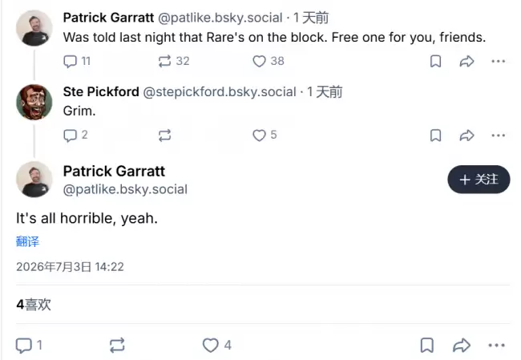Bookmark Ste Pickford's Grim post
This screenshot has width=521, height=360.
pyautogui.click(x=435, y=136)
